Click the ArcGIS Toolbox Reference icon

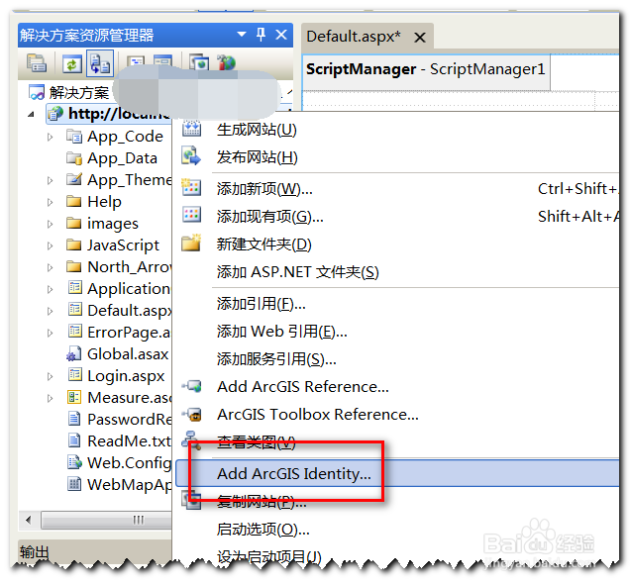[191, 414]
